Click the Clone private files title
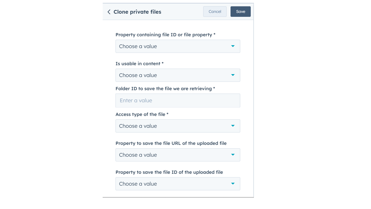The height and width of the screenshot is (209, 371). (137, 12)
